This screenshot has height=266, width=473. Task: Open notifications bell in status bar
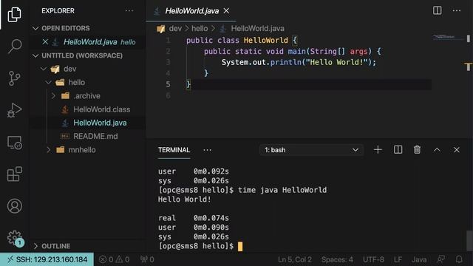point(459,259)
